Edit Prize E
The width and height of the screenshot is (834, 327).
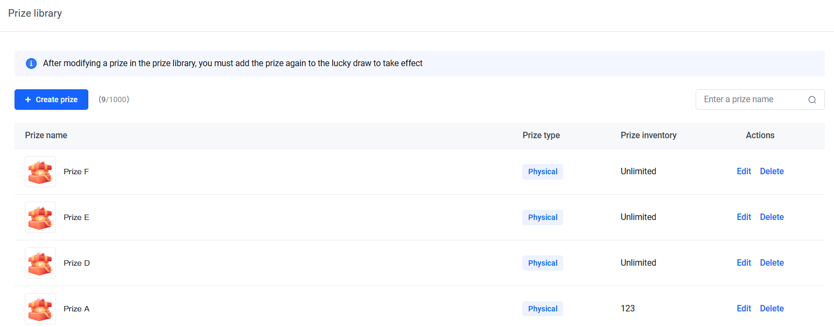[x=744, y=217]
